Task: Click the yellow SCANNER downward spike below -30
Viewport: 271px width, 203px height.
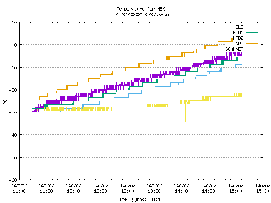Action: 185,115
